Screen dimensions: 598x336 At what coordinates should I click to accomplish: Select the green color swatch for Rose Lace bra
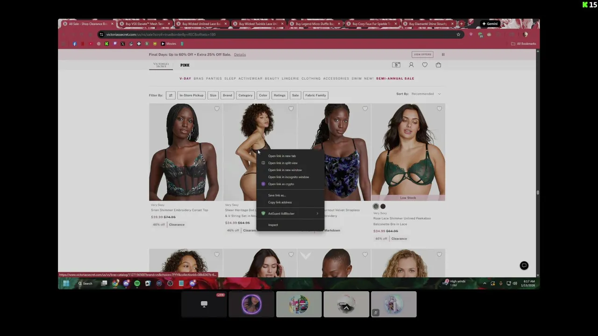(x=376, y=206)
